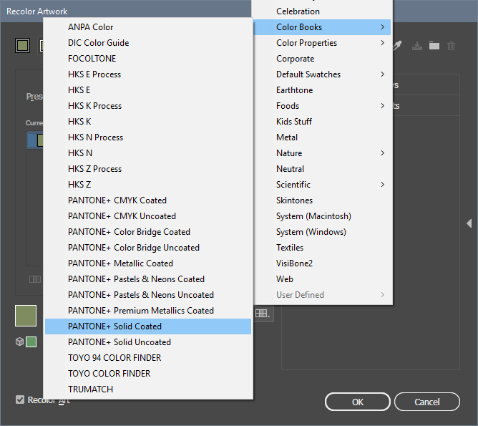478x426 pixels.
Task: Click the large olive active color swatch
Action: (26, 316)
